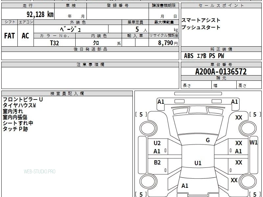The height and width of the screenshot is (197, 263).
Task: Click the mileage value 92,128 km
Action: pyautogui.click(x=40, y=14)
